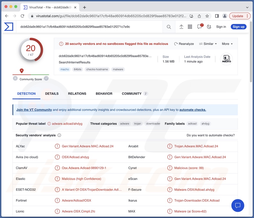Click Osx.Adware.Adload-9890129-1 detection text
This screenshot has height=218, width=254.
click(x=84, y=168)
